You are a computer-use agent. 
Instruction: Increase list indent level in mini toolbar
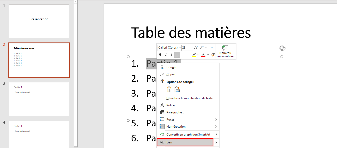pos(213,48)
